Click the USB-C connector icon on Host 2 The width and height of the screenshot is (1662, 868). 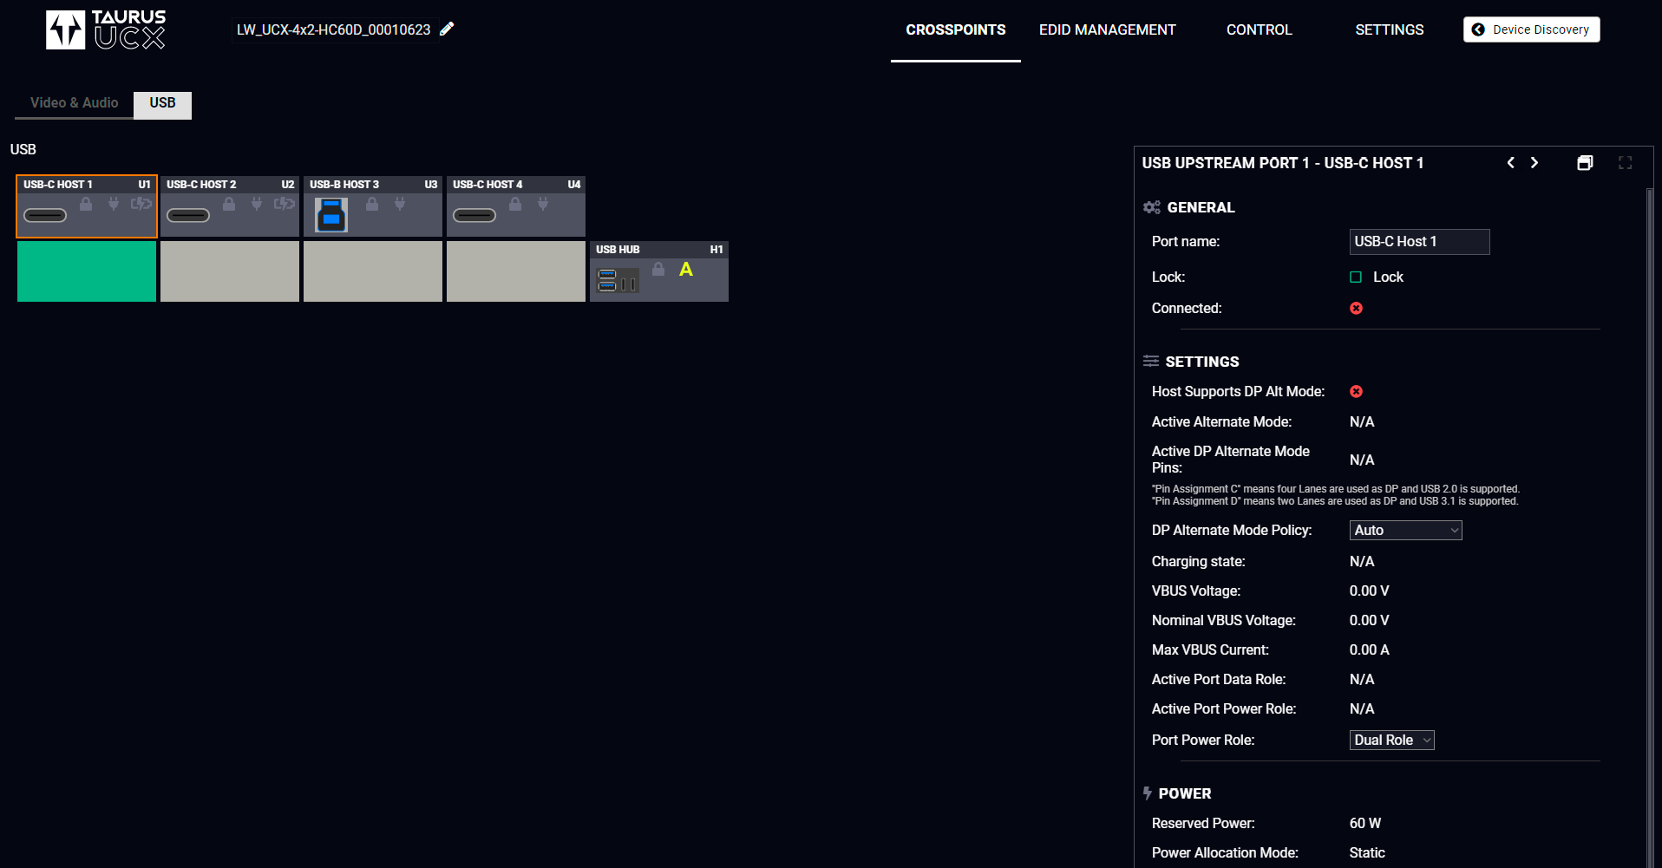click(188, 215)
